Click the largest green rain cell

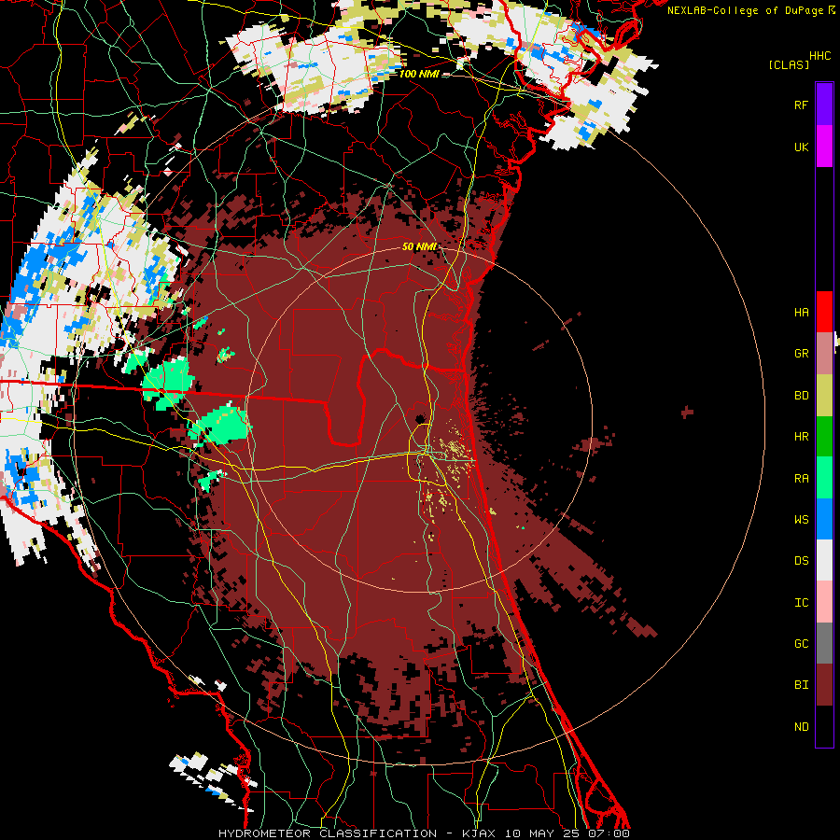pos(220,426)
